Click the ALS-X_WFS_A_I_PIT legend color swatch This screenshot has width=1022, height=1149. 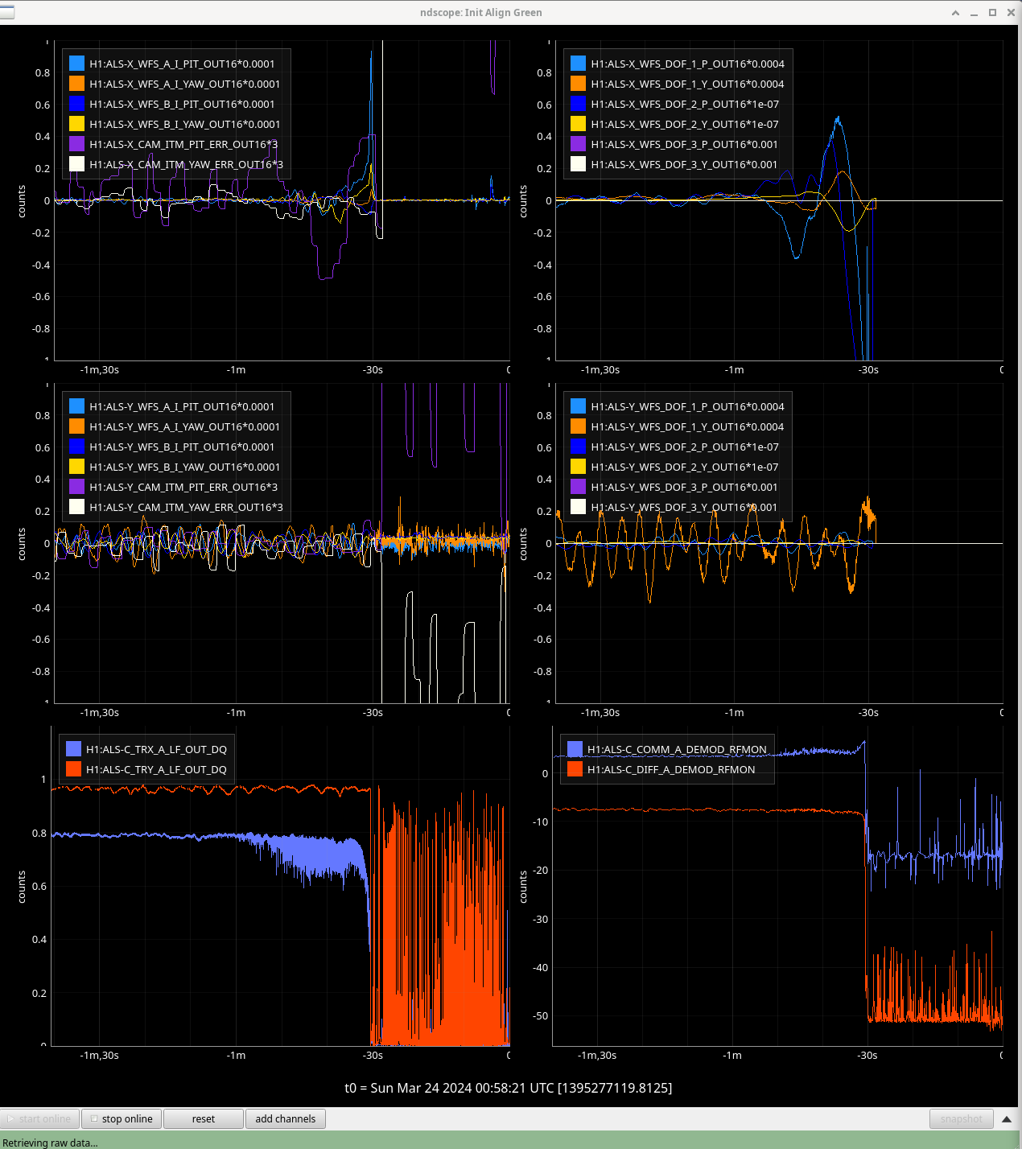coord(77,64)
